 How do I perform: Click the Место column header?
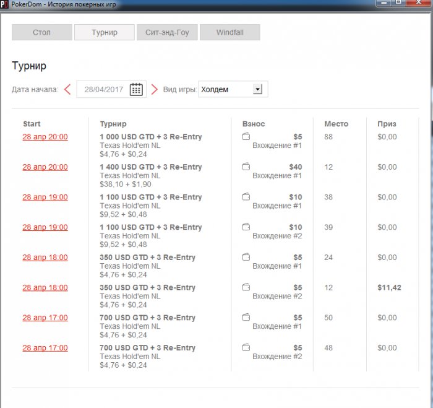click(336, 124)
